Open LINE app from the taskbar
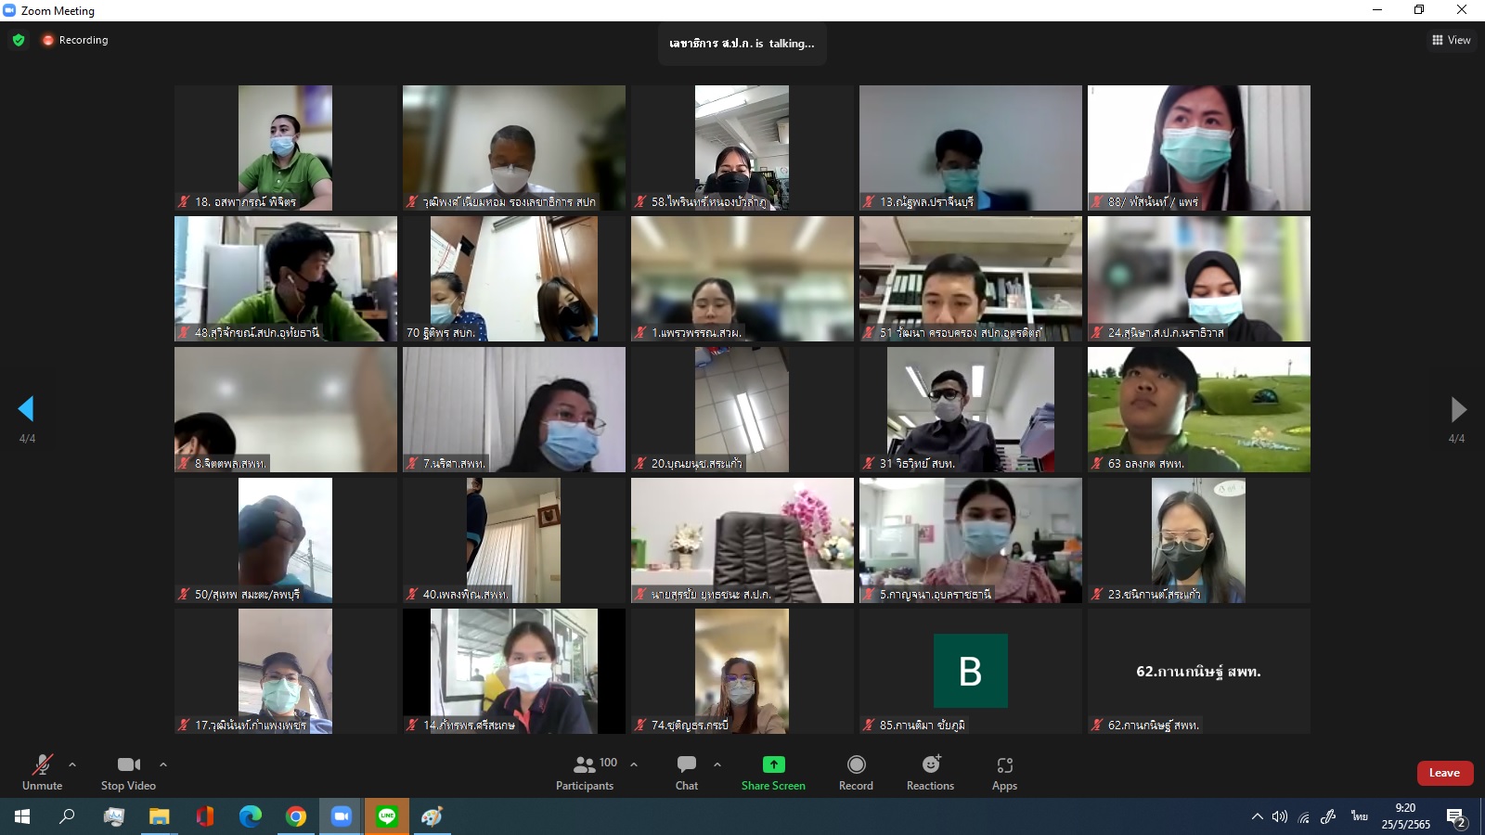 coord(387,816)
